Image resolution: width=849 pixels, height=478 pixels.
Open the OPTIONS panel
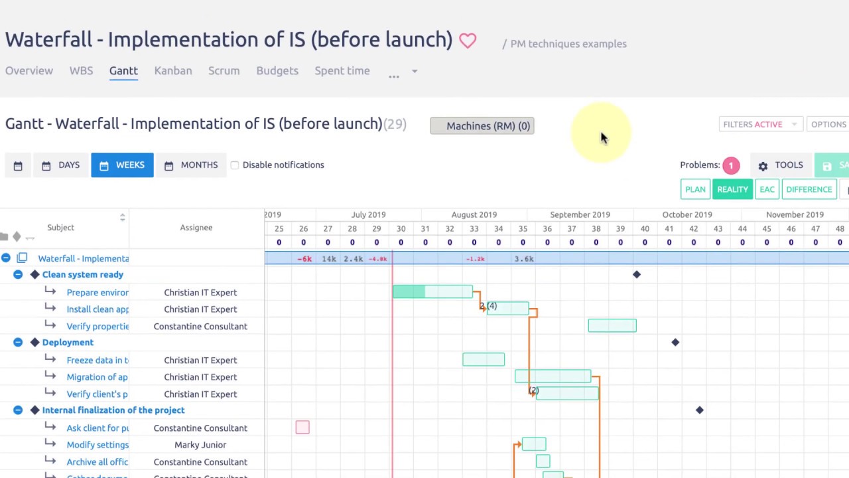[x=828, y=124]
